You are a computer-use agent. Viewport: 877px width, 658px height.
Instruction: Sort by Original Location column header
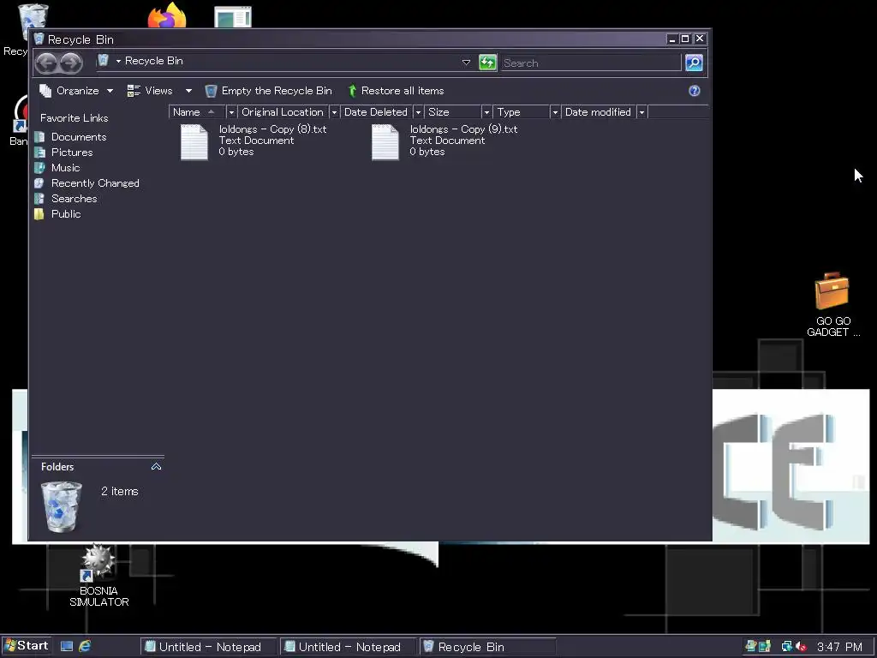click(x=283, y=112)
